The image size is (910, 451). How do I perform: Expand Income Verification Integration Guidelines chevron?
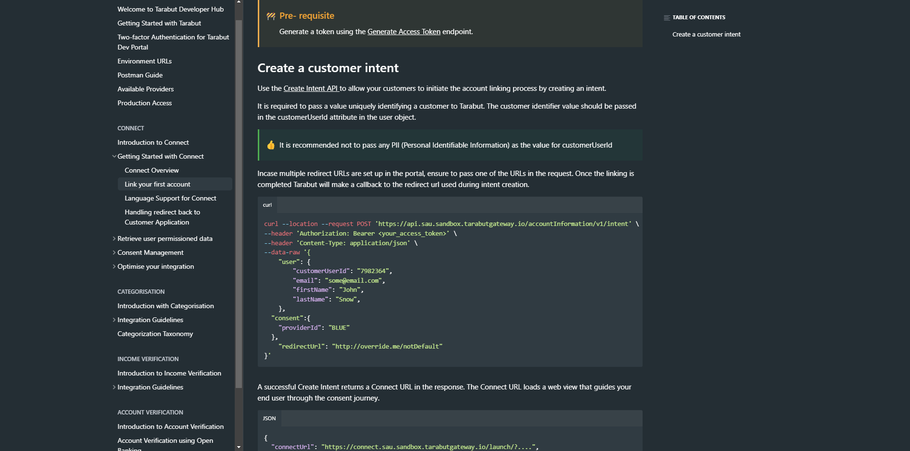(114, 387)
